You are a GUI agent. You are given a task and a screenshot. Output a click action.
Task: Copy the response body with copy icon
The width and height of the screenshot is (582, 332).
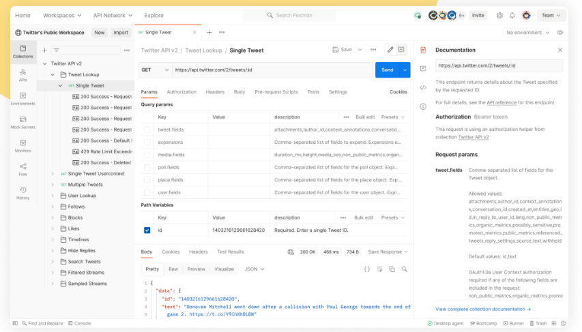[x=392, y=269]
